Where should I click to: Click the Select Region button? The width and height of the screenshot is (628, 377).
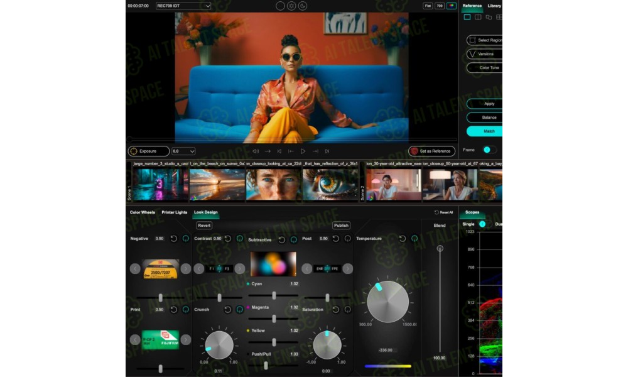point(485,40)
